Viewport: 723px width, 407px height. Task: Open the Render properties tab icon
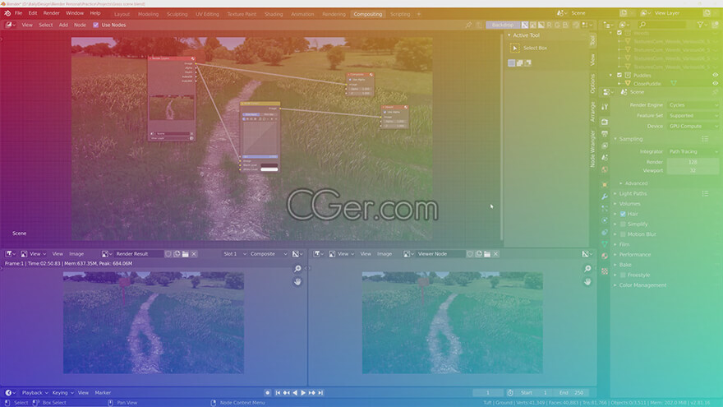click(605, 122)
